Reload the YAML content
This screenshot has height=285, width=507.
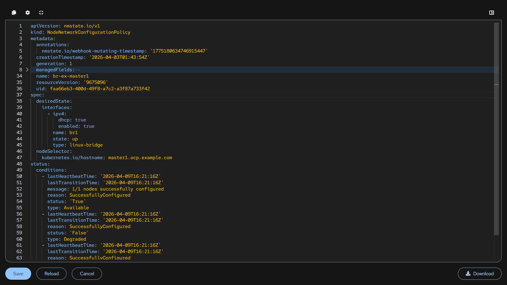(51, 274)
